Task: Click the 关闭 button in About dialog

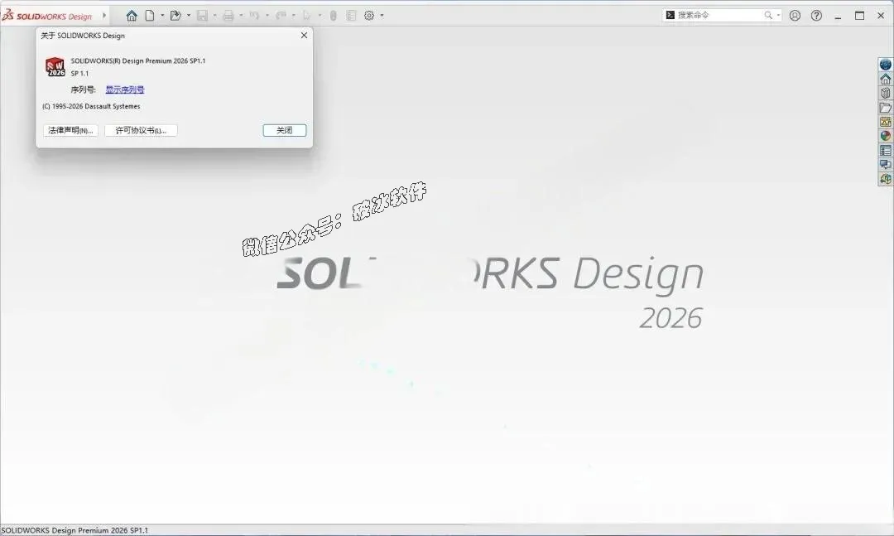Action: pyautogui.click(x=285, y=130)
